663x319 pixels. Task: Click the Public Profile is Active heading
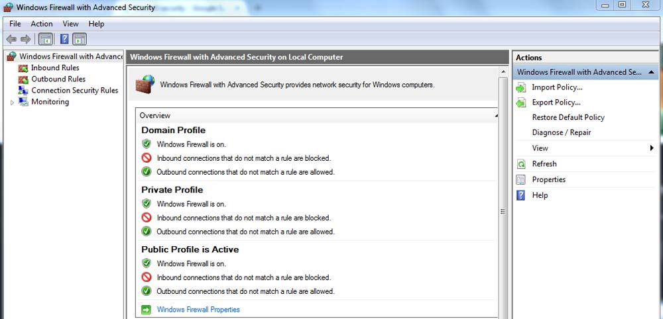pos(190,250)
